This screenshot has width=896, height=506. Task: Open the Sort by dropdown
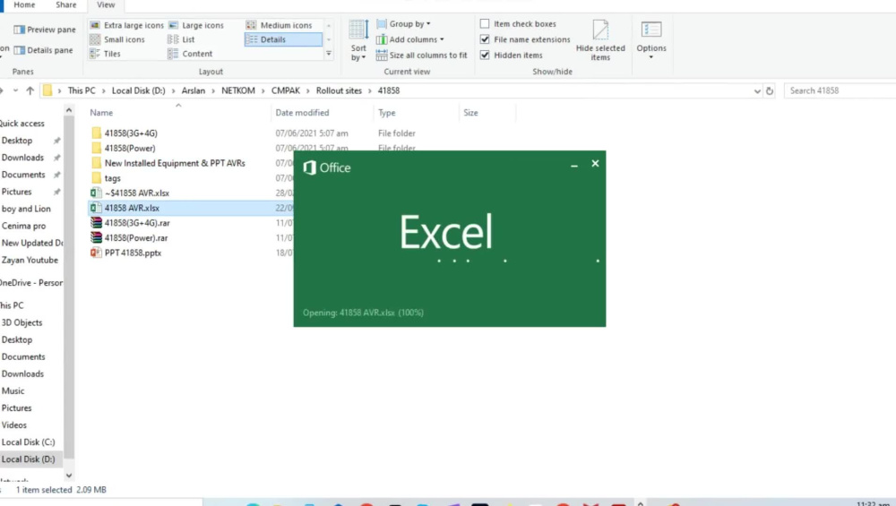pyautogui.click(x=358, y=40)
